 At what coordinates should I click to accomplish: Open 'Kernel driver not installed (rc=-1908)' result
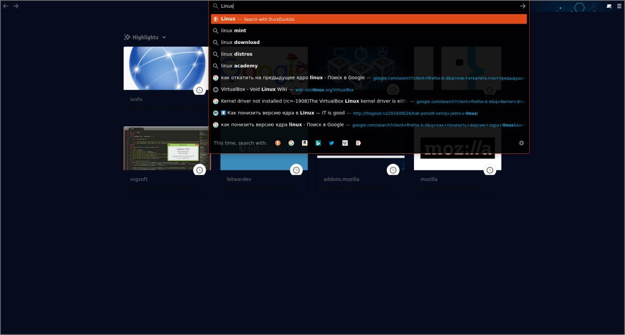(x=369, y=101)
